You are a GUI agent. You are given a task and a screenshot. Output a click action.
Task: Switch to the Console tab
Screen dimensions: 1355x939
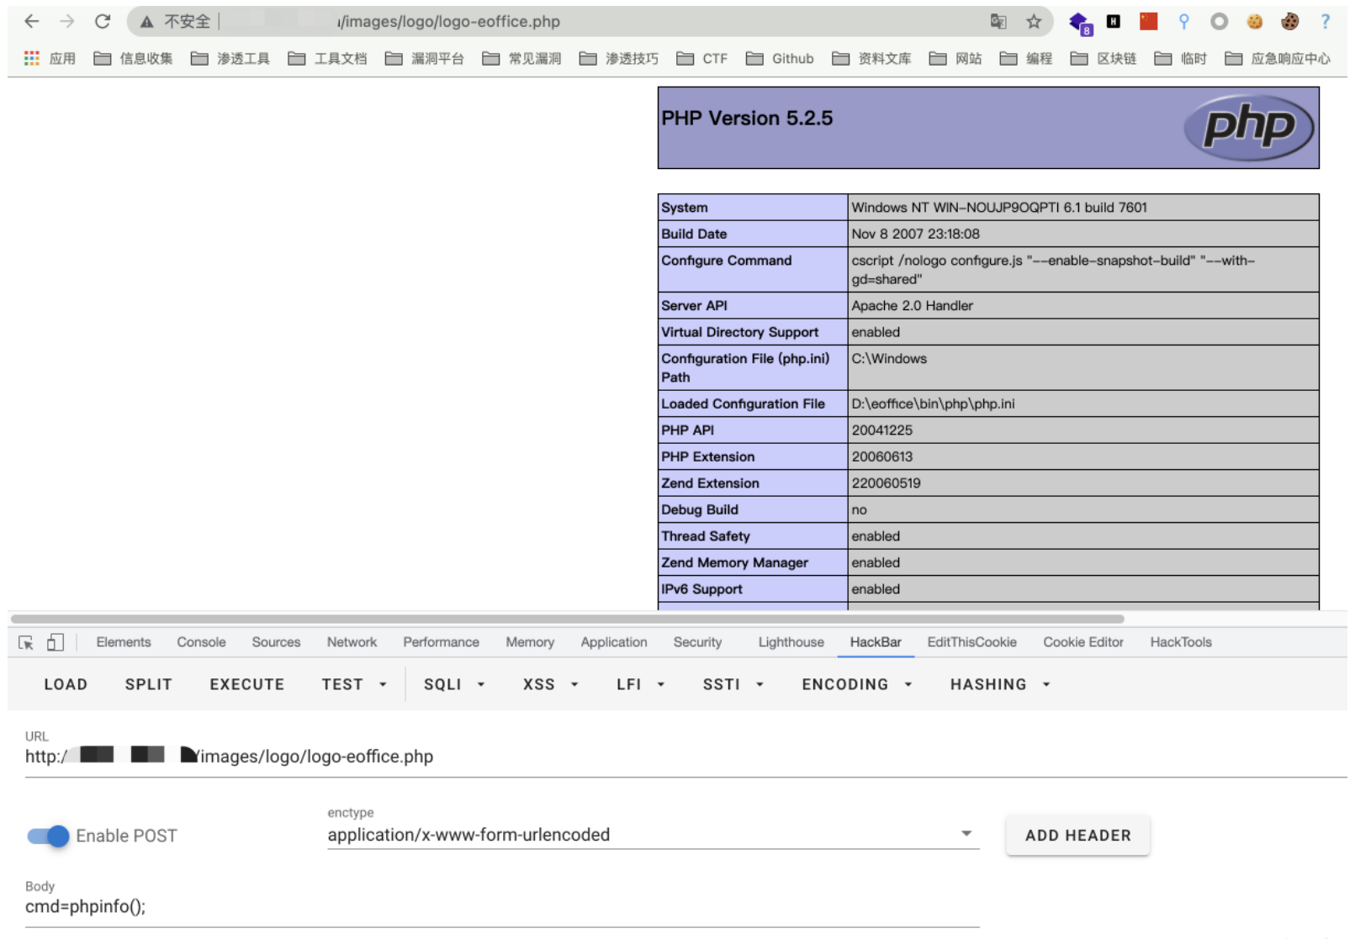point(201,642)
